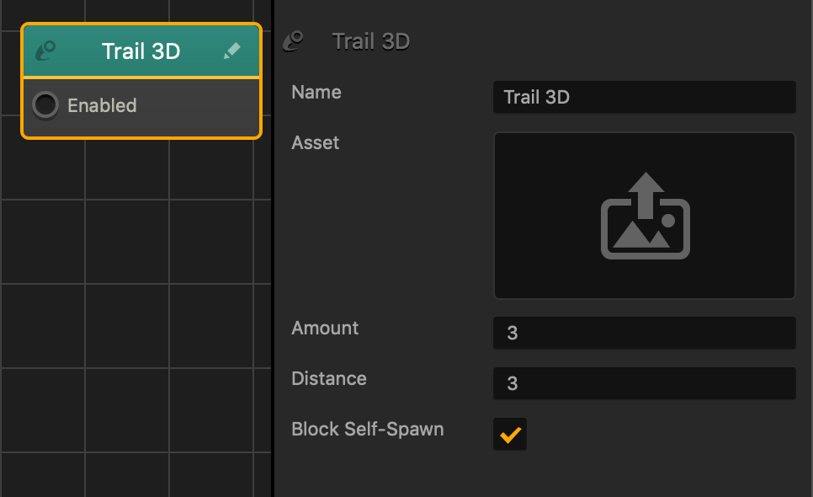Click the Asset drop area thumbnail
The image size is (813, 497).
(645, 216)
